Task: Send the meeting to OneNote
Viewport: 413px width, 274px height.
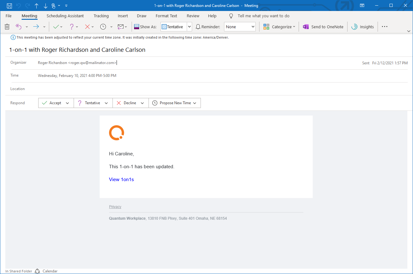Action: pos(323,27)
